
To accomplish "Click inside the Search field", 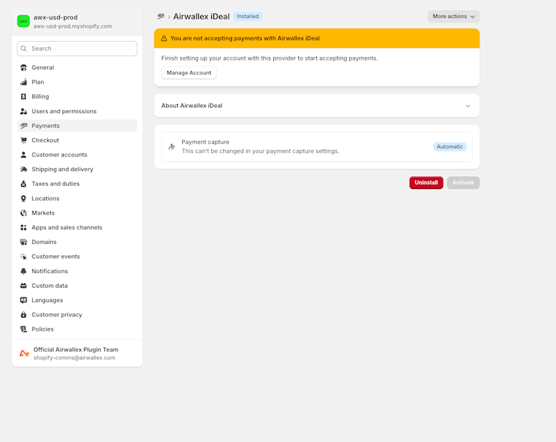I will pos(76,48).
